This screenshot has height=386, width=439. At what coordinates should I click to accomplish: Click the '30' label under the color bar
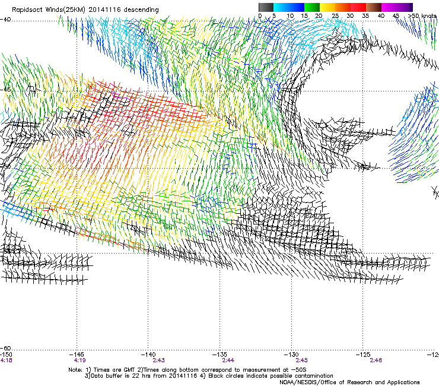(x=350, y=16)
